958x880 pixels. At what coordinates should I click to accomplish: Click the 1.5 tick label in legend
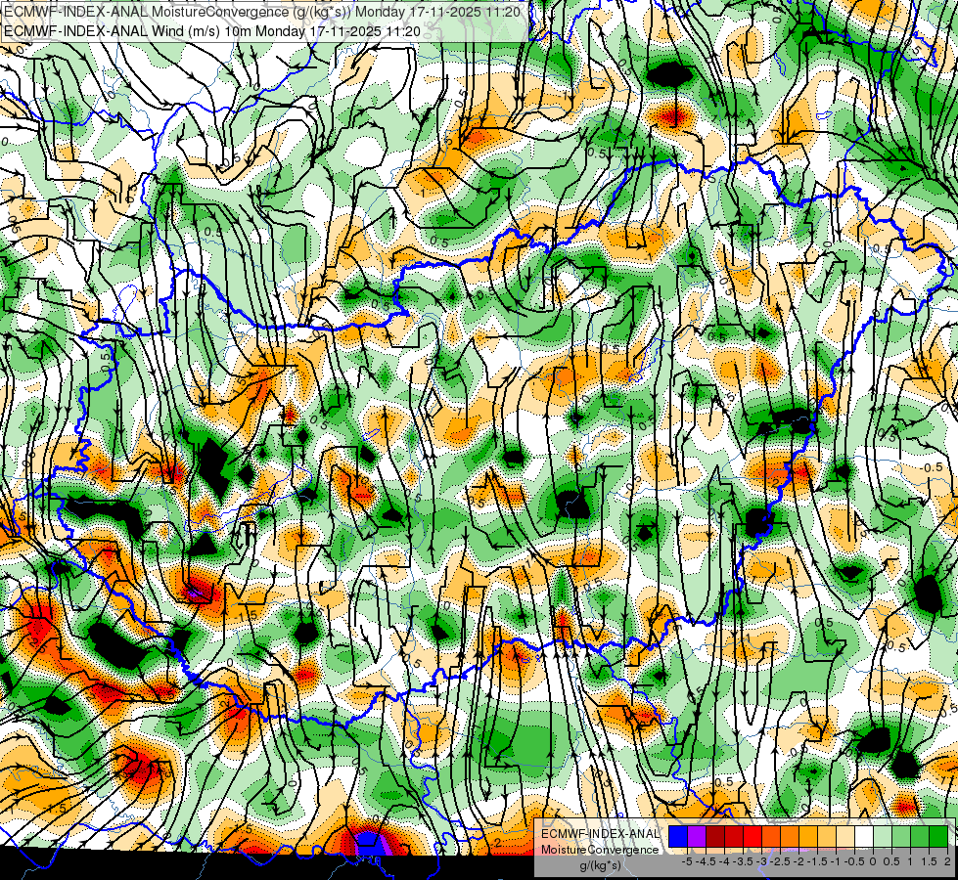click(x=929, y=861)
